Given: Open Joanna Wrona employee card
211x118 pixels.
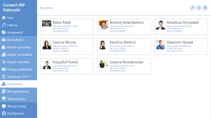Looking at the screenshot, I should [67, 47].
